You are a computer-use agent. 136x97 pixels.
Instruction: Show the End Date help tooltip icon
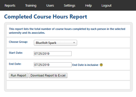pyautogui.click(x=101, y=65)
